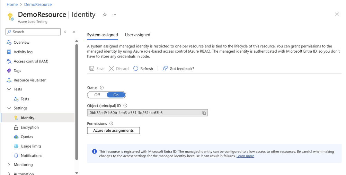Follow the Learn more link

pos(245,156)
